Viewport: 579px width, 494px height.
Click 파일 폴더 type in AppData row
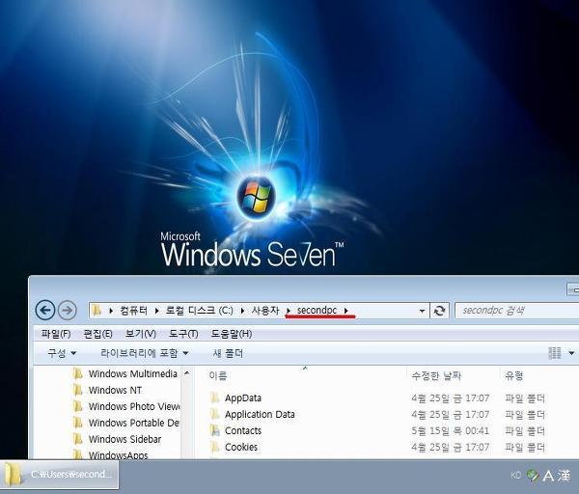[525, 398]
